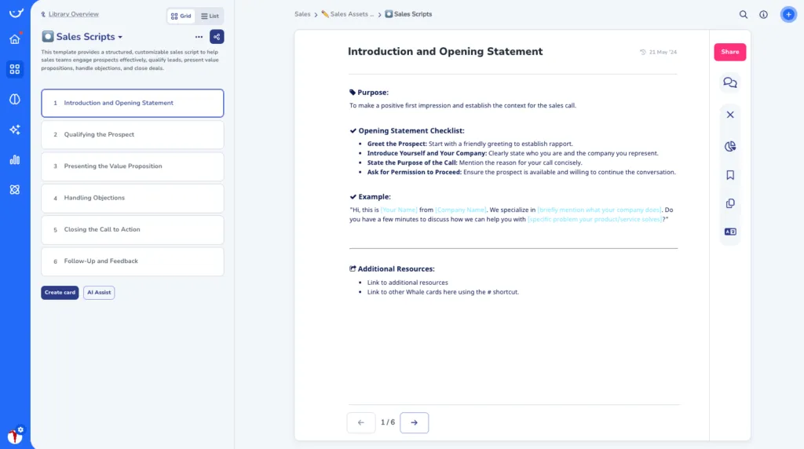The height and width of the screenshot is (449, 804).
Task: Open the three-dot menu for Sales Scripts
Action: point(199,37)
